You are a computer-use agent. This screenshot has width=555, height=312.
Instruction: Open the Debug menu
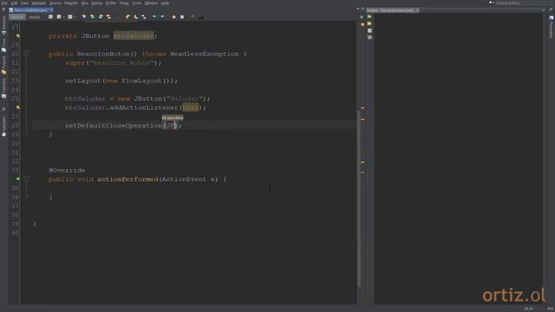(x=97, y=3)
